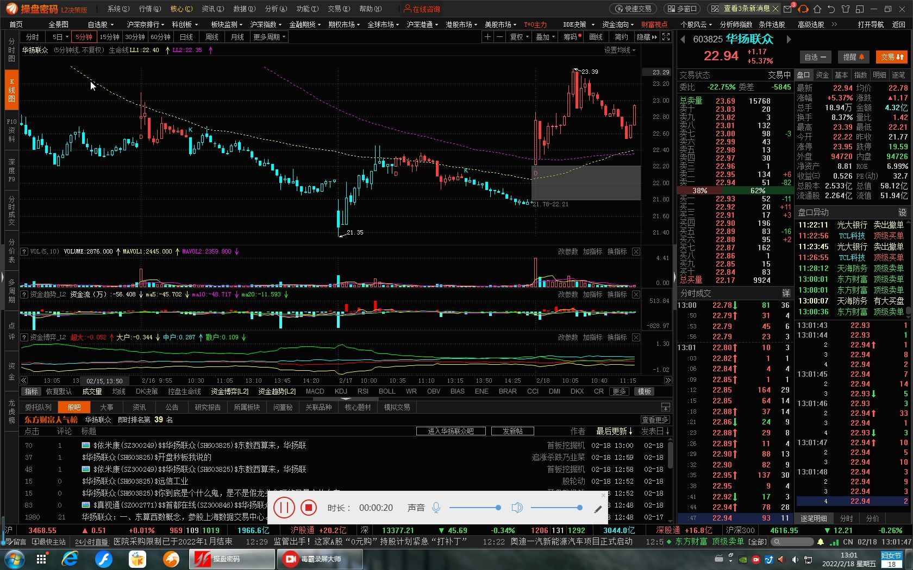Select KDJ indicator tab
The width and height of the screenshot is (913, 570).
click(341, 391)
